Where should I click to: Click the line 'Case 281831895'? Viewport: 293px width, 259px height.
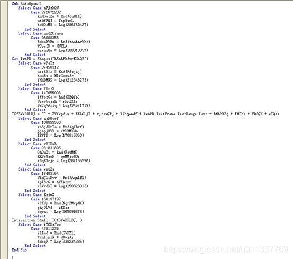coord(46,148)
